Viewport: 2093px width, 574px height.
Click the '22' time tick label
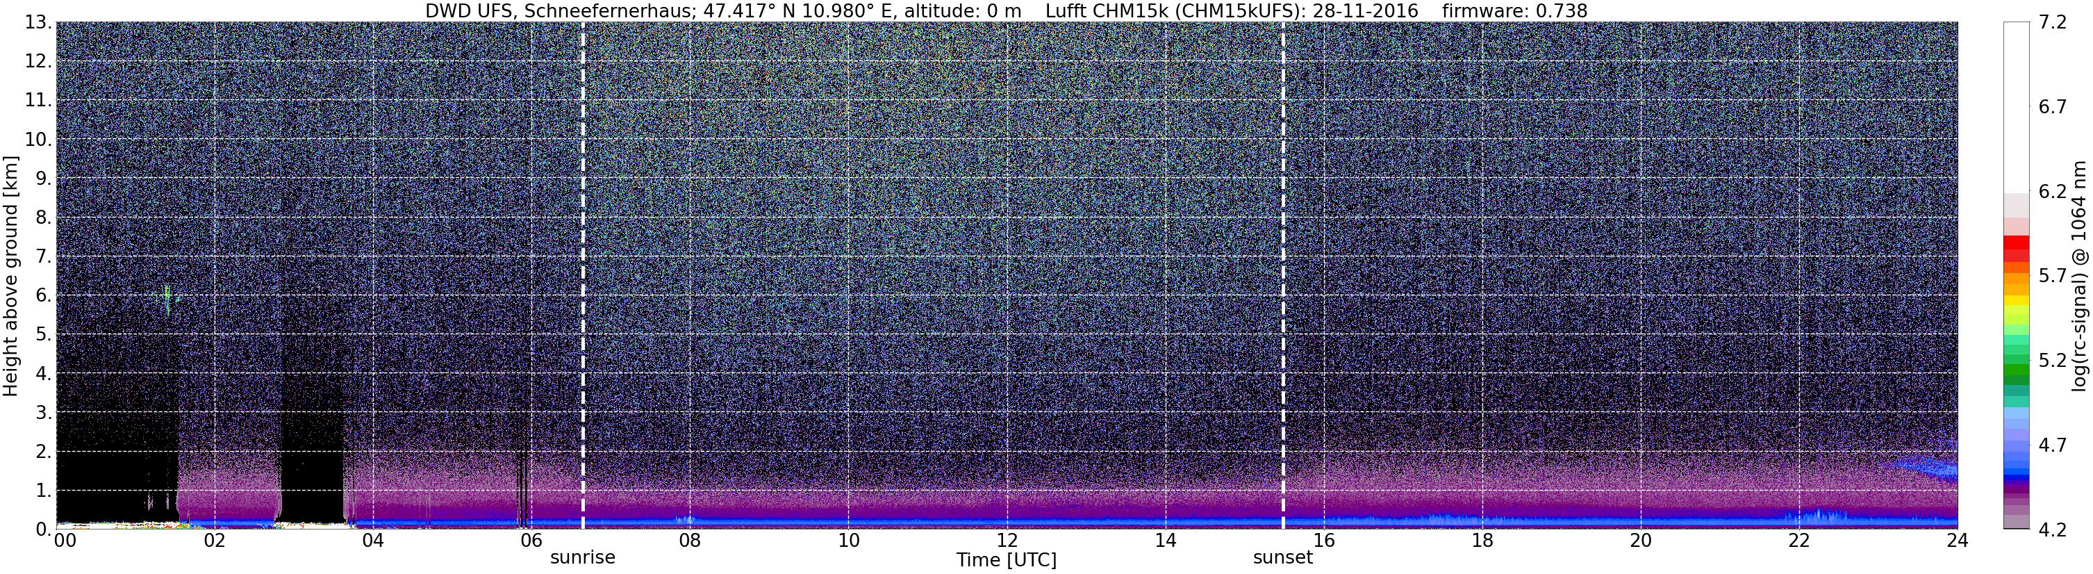point(1799,540)
